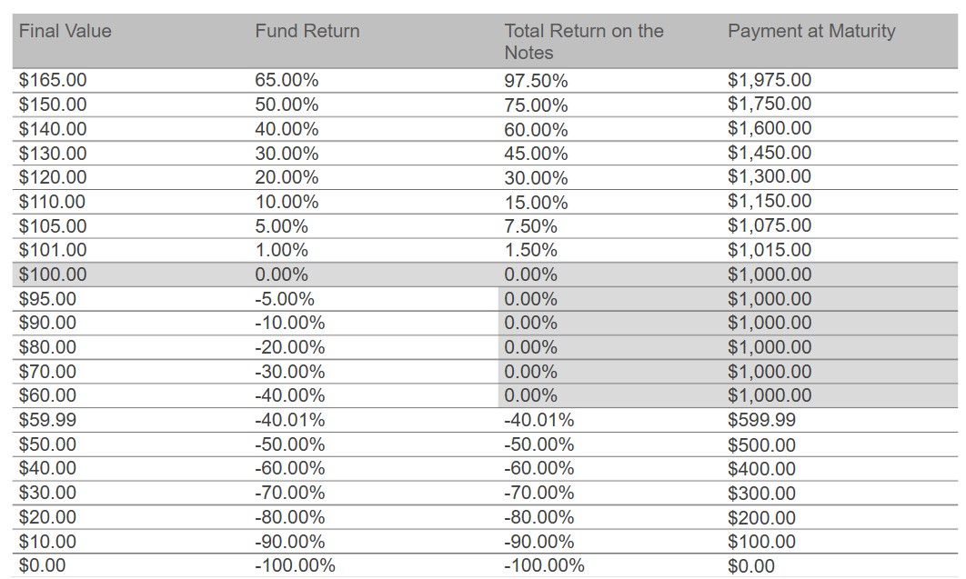Select the -5.00% fund return cell

tap(284, 299)
